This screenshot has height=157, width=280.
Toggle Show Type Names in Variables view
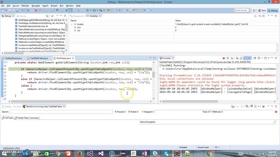(x=255, y=16)
